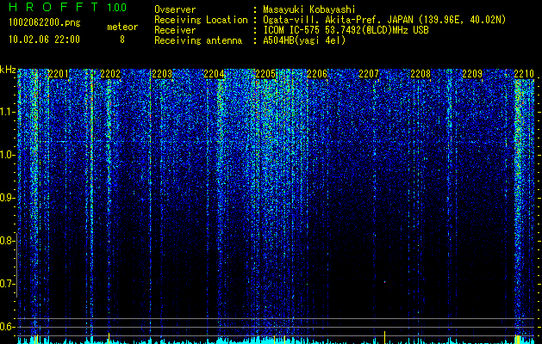
Task: Click the A504HB(yagi 4el) antenna text
Action: click(x=304, y=40)
